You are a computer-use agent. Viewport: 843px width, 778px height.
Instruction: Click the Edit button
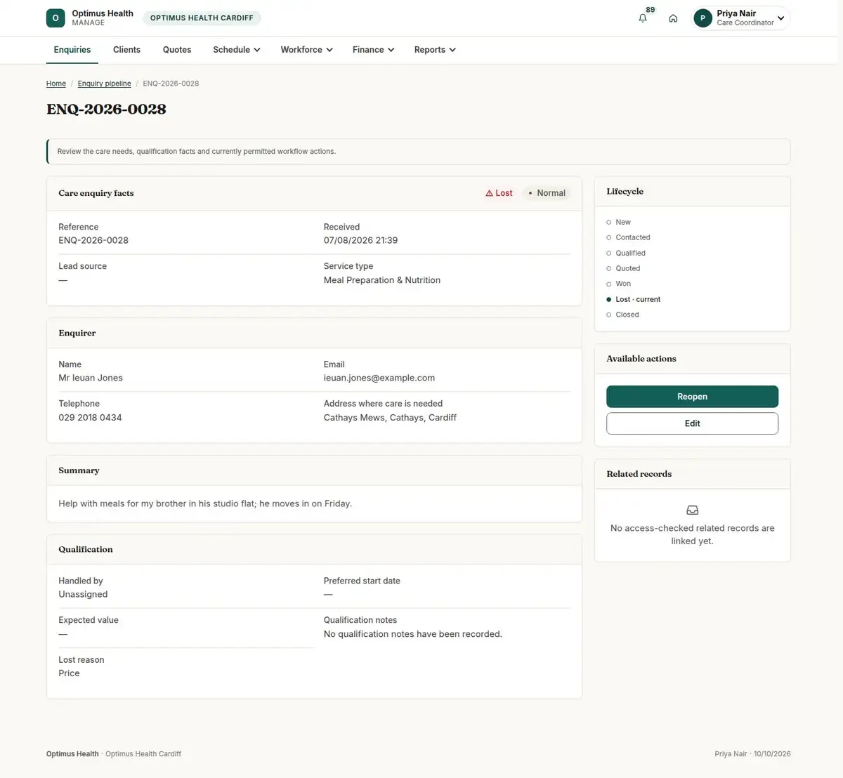[692, 423]
